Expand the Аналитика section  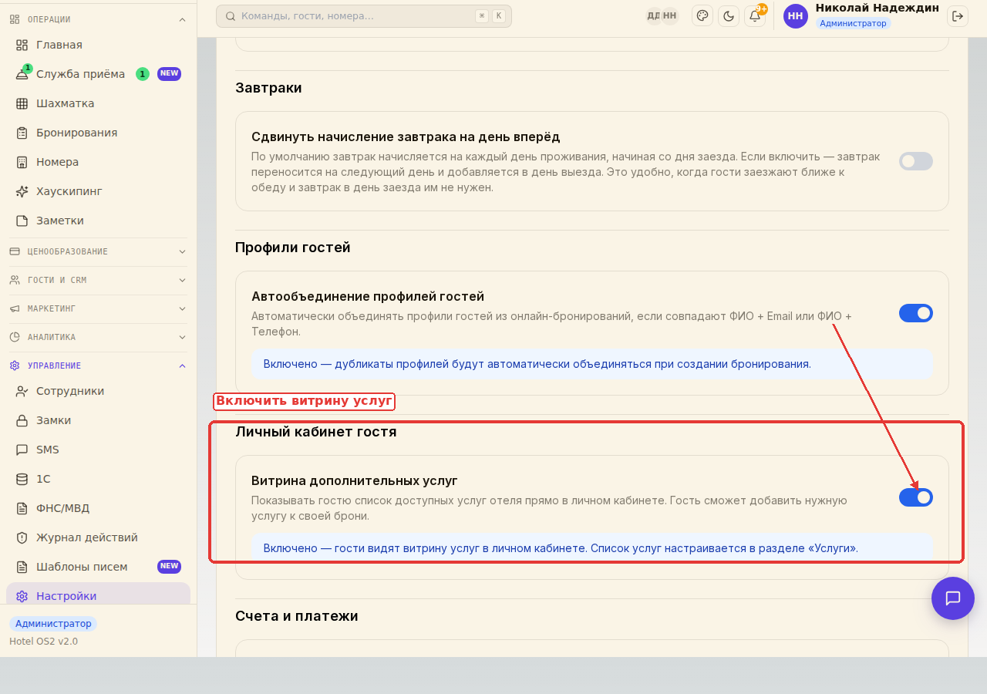coord(98,337)
